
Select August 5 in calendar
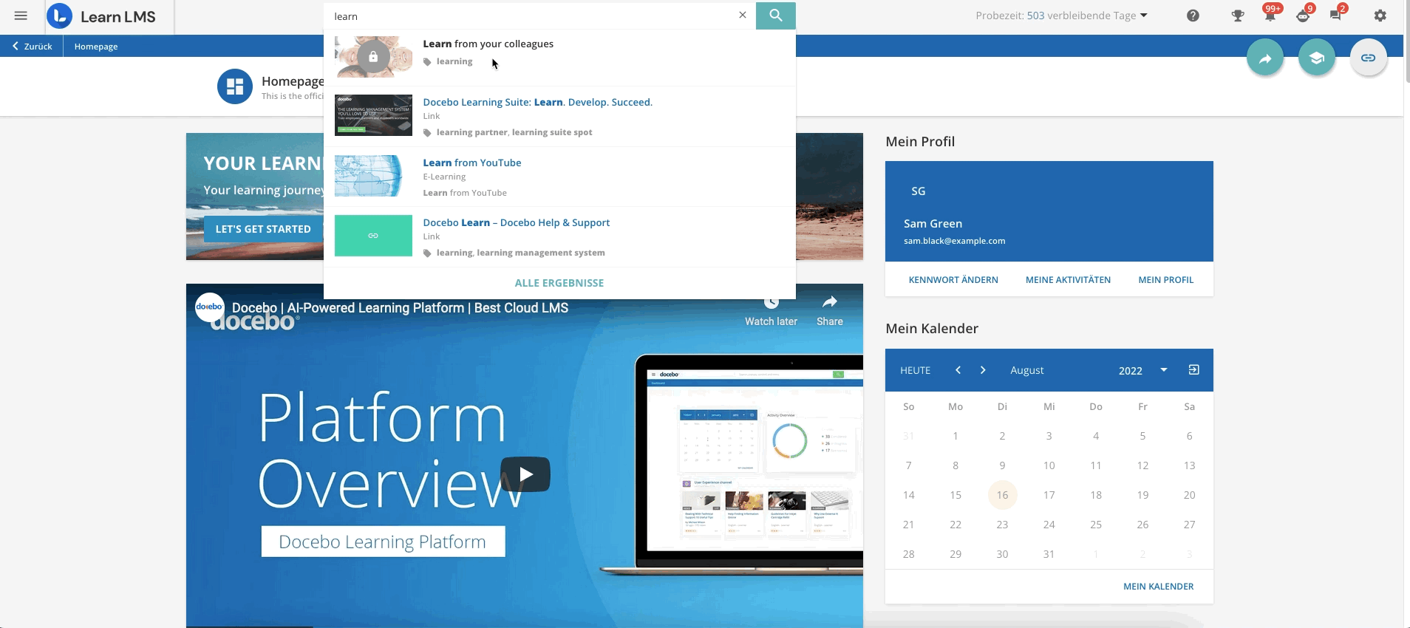1142,436
